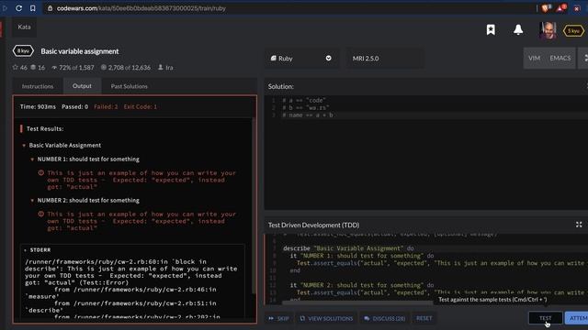Click the codewars.com address bar URL
This screenshot has height=330, width=588.
pos(141,8)
